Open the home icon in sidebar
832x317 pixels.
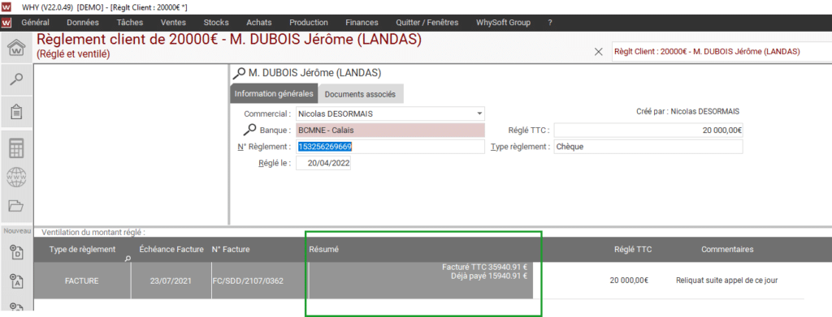click(17, 49)
